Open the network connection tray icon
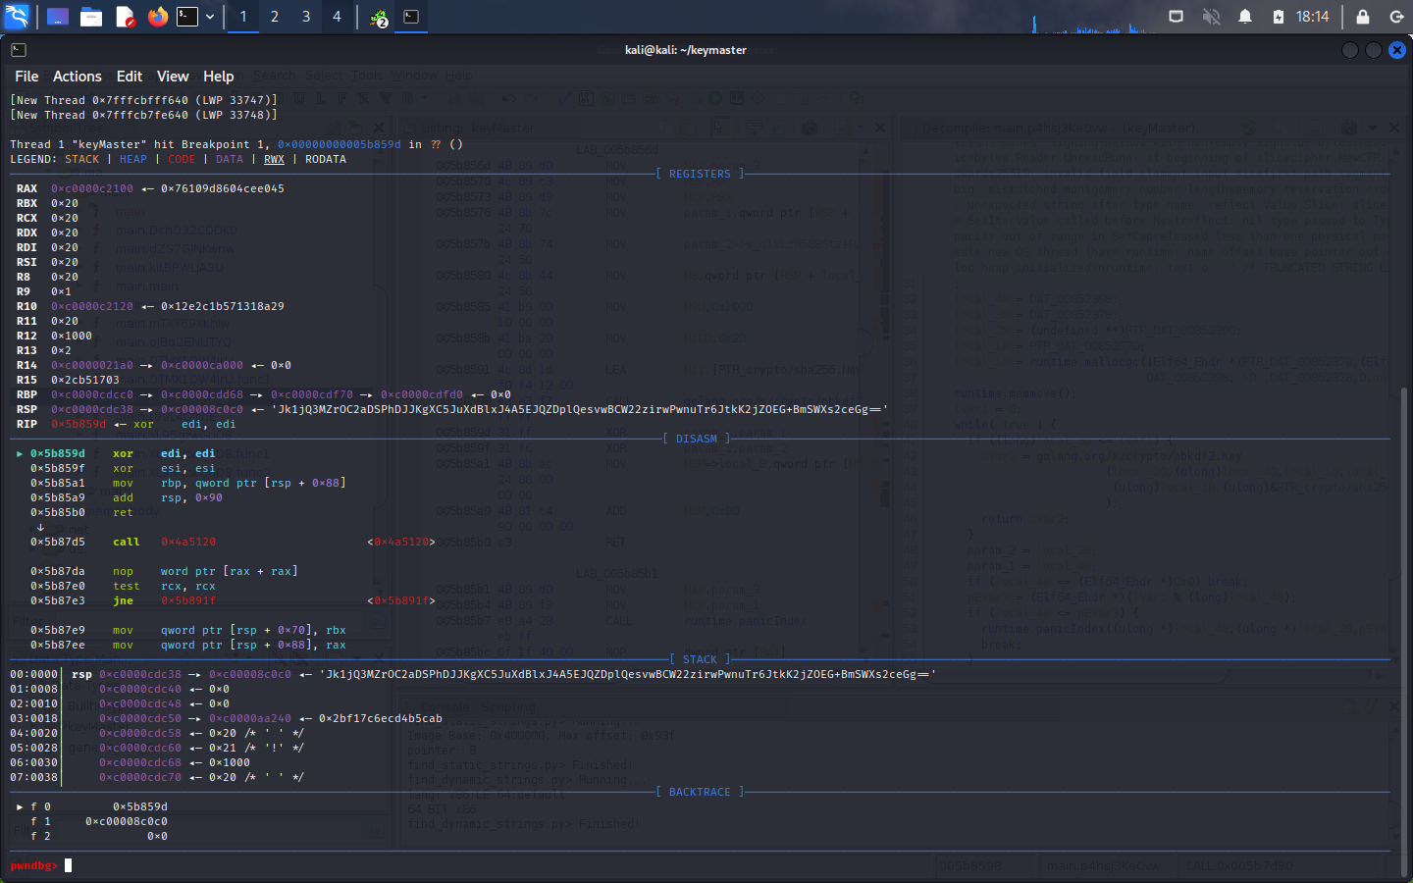 1177,17
